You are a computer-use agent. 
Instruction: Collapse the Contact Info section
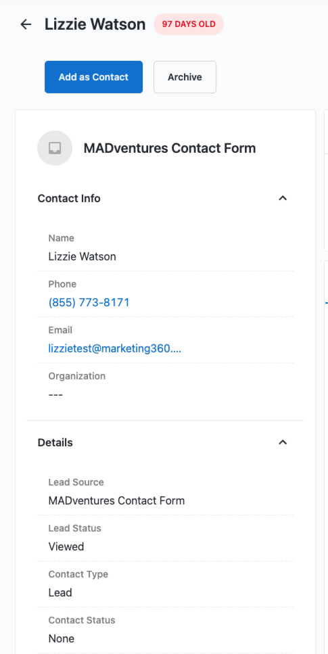(x=283, y=198)
